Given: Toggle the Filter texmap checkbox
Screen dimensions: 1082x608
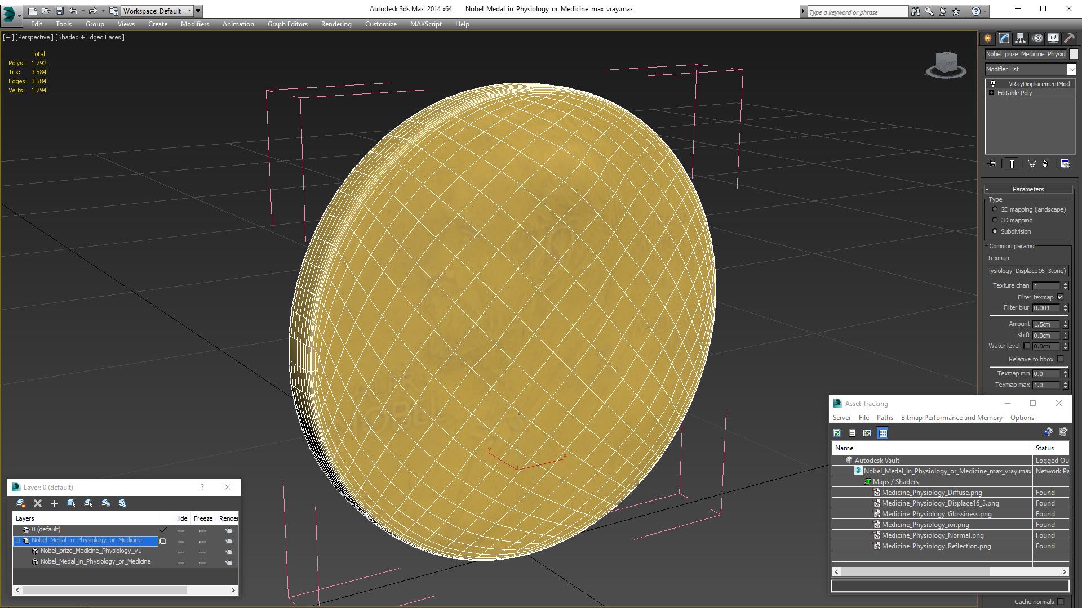Looking at the screenshot, I should pos(1060,297).
